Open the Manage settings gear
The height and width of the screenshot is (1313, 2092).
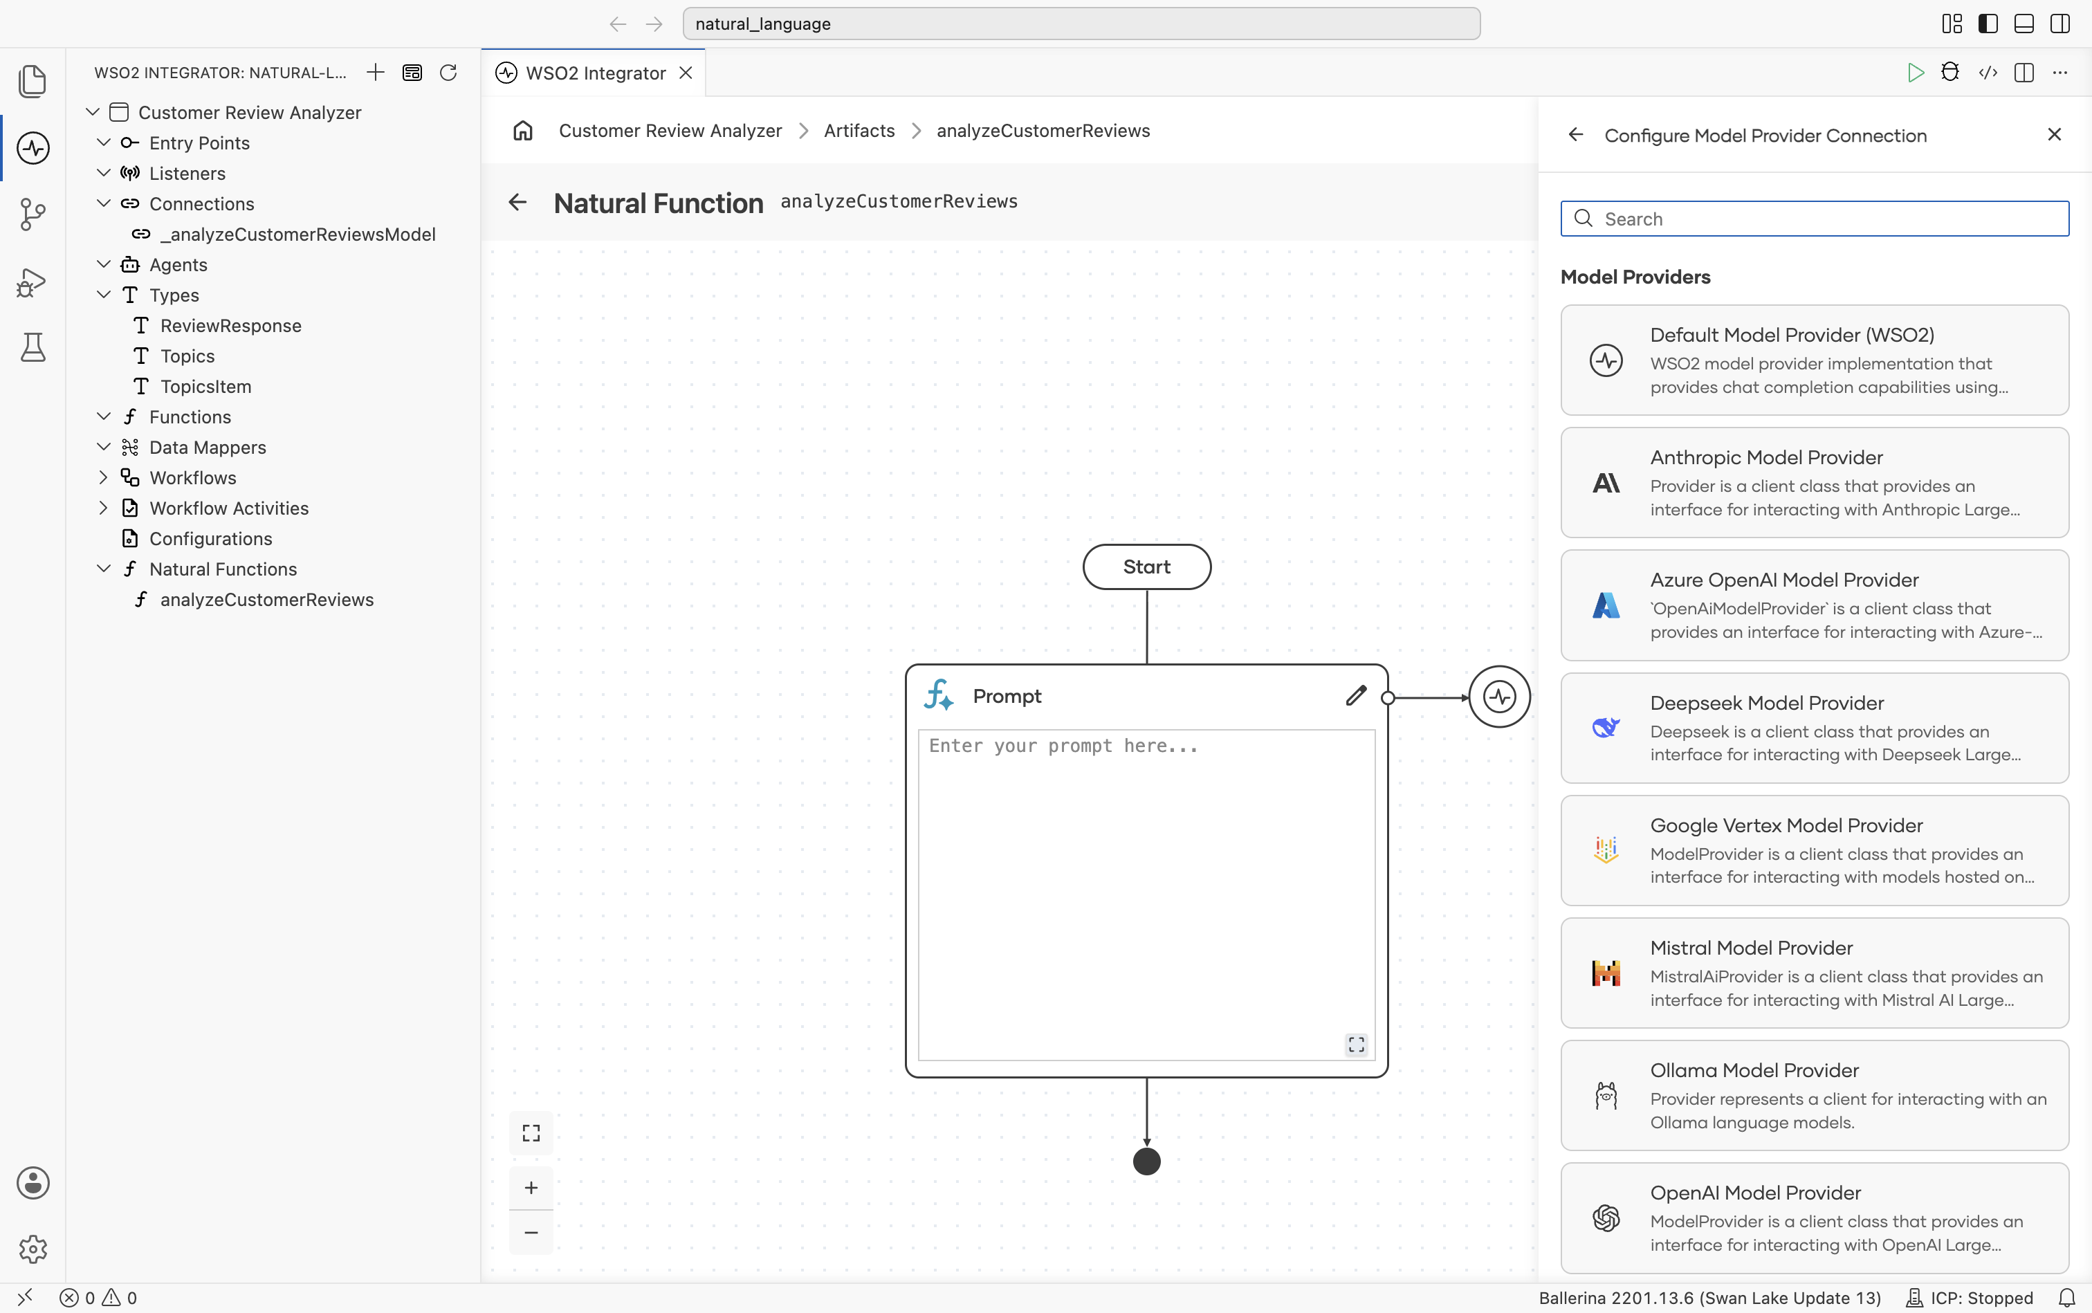pos(32,1249)
